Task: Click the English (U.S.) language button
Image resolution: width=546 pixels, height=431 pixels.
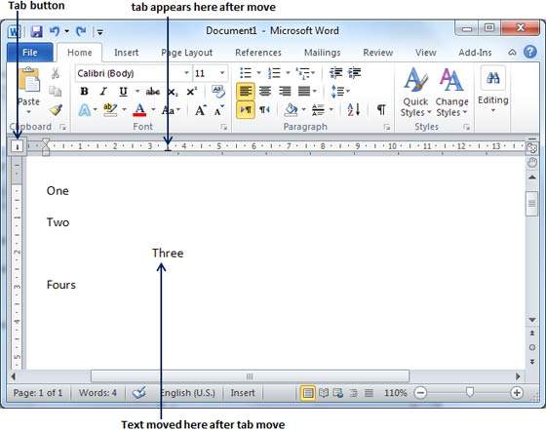Action: point(187,393)
